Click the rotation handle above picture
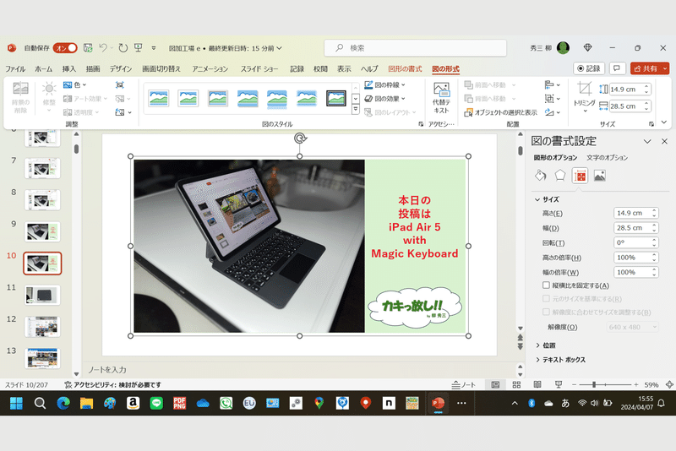676x451 pixels. pos(300,138)
